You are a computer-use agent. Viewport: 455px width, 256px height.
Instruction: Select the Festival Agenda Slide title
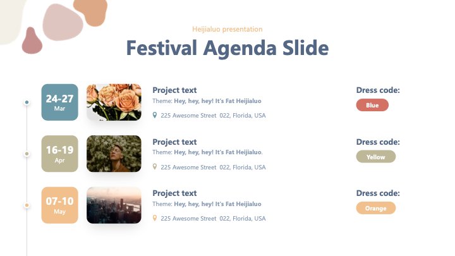[x=227, y=48]
